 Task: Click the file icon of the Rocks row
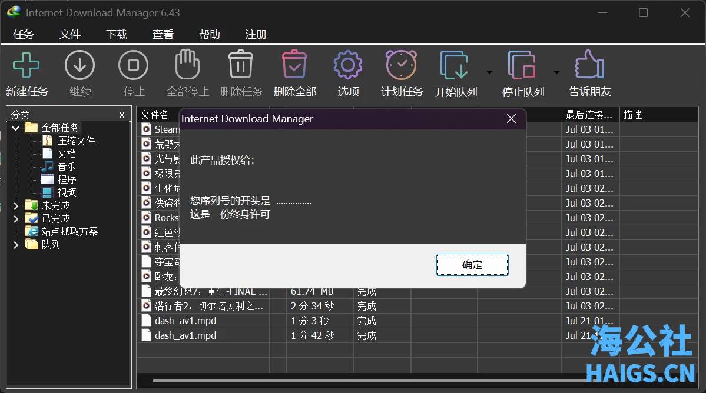pos(146,218)
